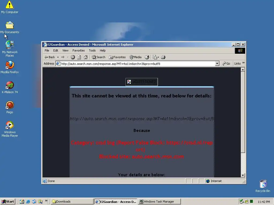Open the Media pane from toolbar
Viewport: 274px width, 205px height.
135,57
